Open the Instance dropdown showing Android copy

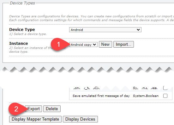click(83, 45)
